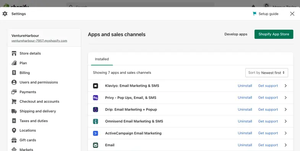The image size is (300, 151).
Task: Click the Drip app icon
Action: [x=96, y=110]
